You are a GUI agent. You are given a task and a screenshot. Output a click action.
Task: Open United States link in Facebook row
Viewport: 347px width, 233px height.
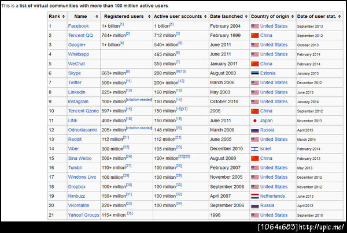pyautogui.click(x=274, y=26)
